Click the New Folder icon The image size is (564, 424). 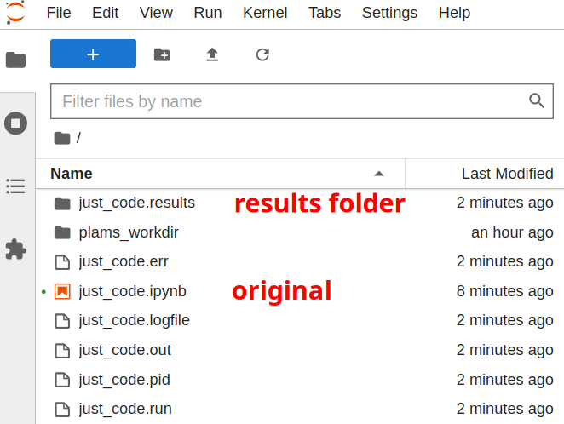(162, 54)
